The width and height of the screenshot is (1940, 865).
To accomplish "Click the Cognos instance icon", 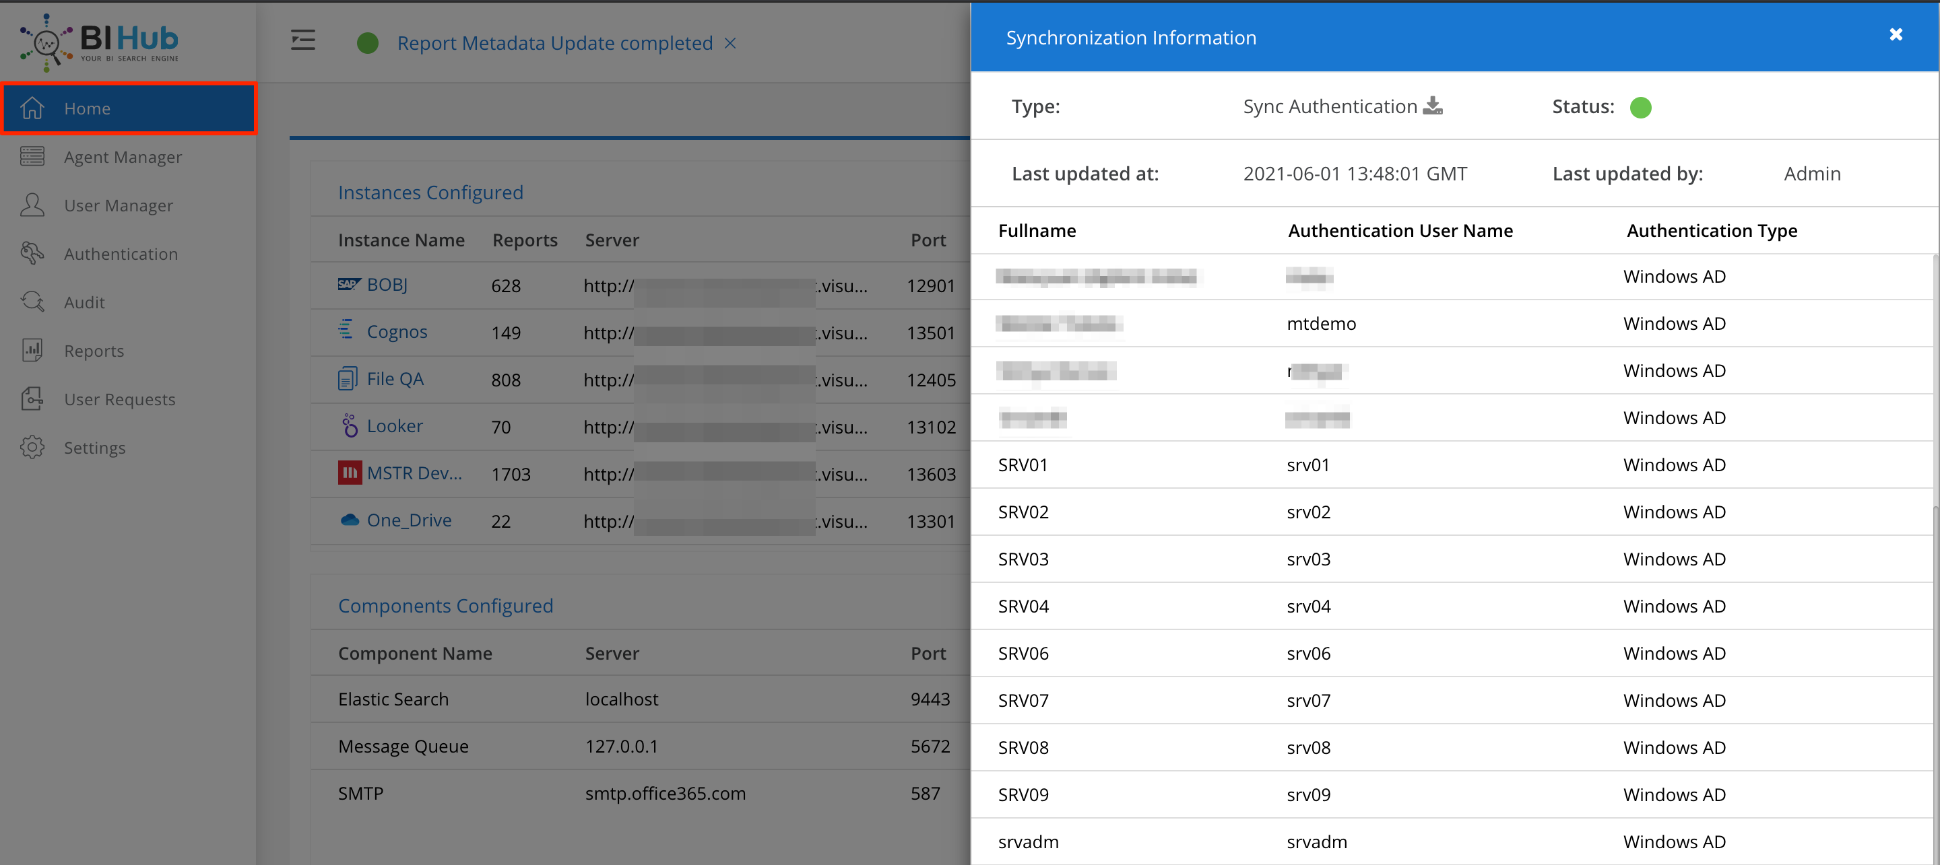I will pyautogui.click(x=346, y=330).
